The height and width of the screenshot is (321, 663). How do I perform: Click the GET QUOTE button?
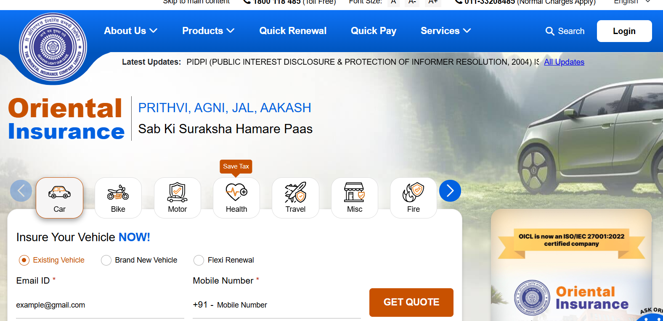click(411, 302)
